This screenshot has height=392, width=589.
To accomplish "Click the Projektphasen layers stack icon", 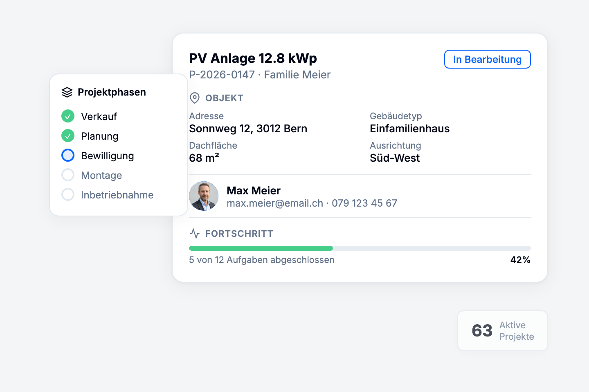I will pyautogui.click(x=67, y=92).
